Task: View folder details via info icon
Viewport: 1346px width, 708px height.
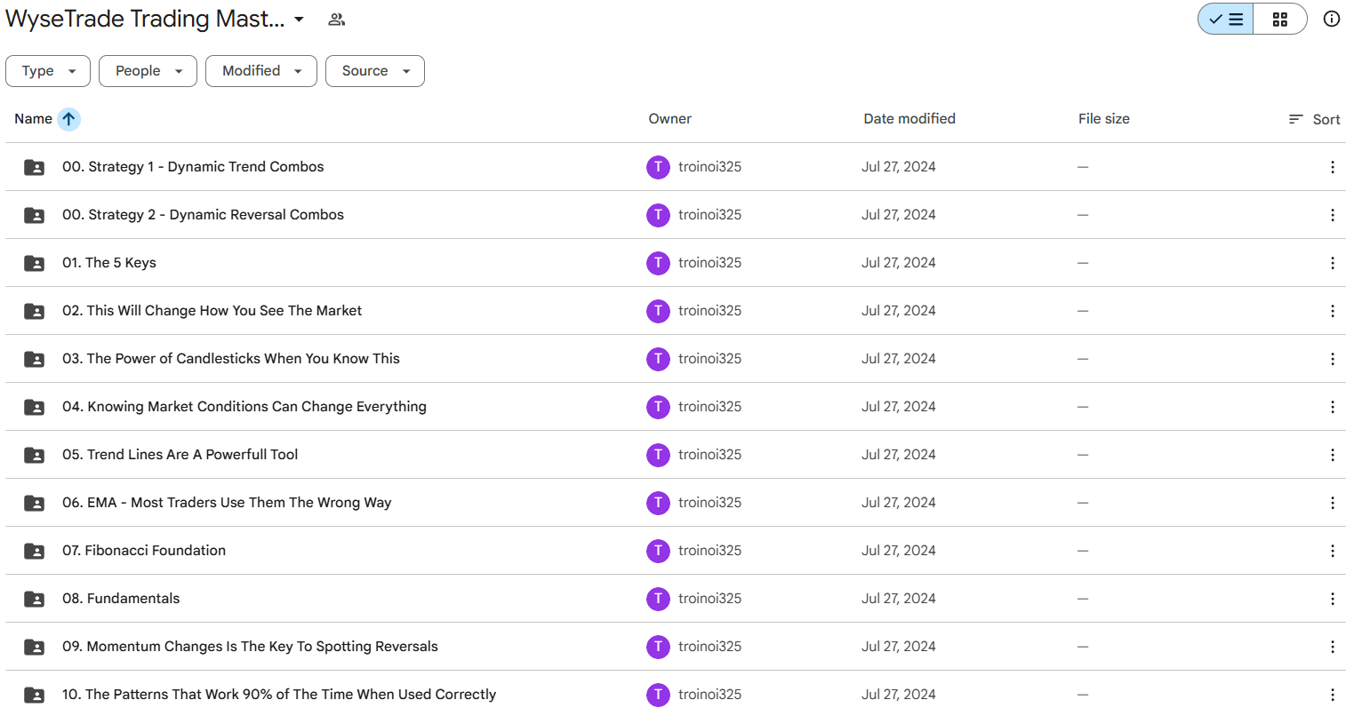Action: (1331, 19)
